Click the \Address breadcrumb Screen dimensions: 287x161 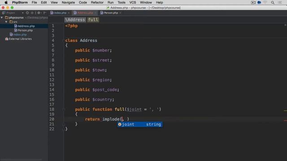click(x=75, y=20)
